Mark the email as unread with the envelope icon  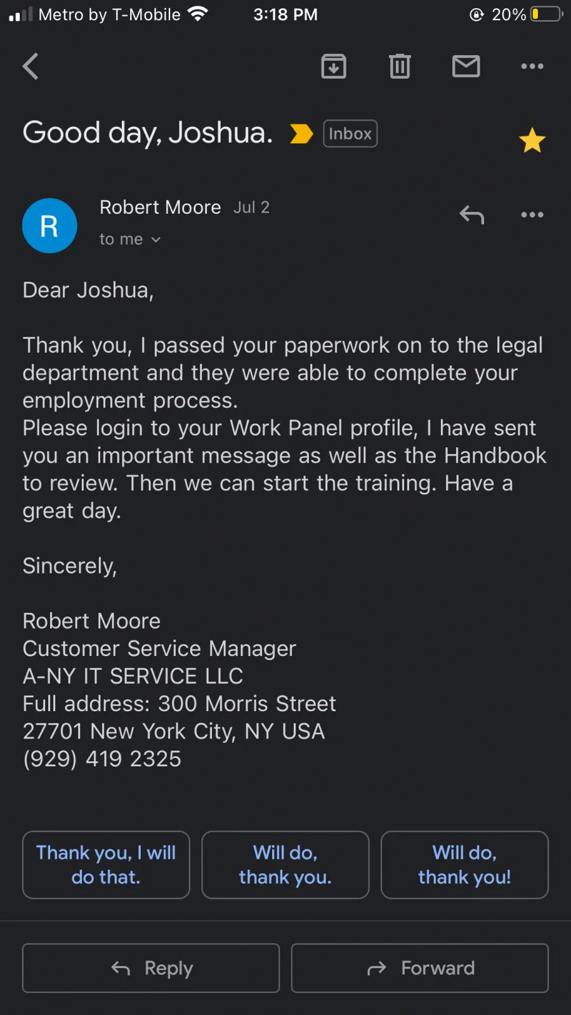pyautogui.click(x=466, y=66)
